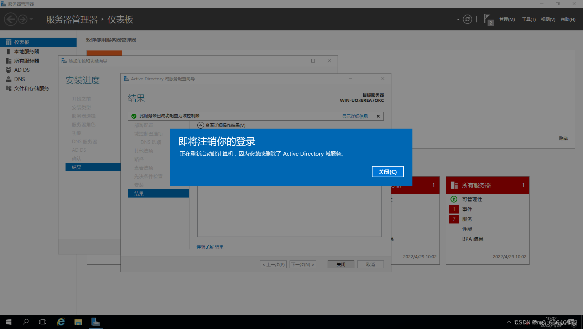This screenshot has width=583, height=329.
Task: Dismiss the success message with the x icon
Action: click(x=378, y=116)
